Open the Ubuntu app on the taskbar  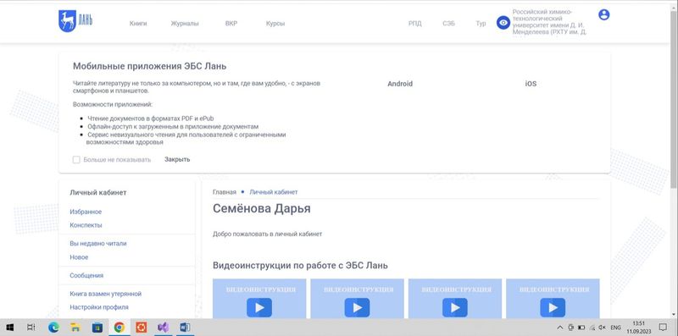point(141,328)
